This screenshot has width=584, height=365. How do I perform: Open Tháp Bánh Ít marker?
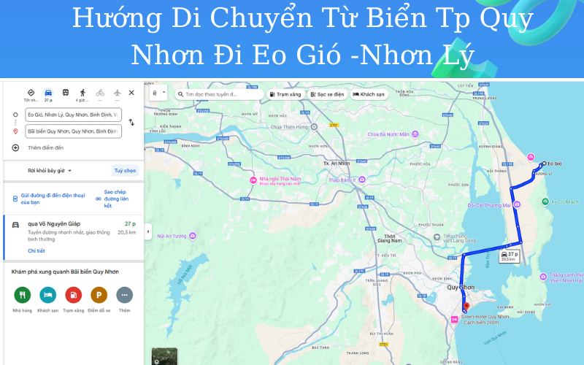point(361,180)
